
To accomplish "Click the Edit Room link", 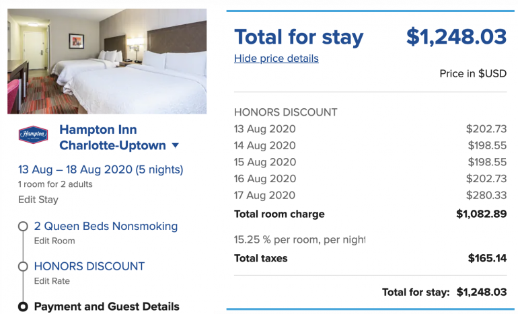I will [54, 241].
